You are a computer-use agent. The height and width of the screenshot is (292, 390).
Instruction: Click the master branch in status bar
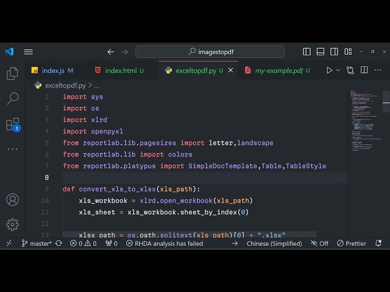pos(37,243)
